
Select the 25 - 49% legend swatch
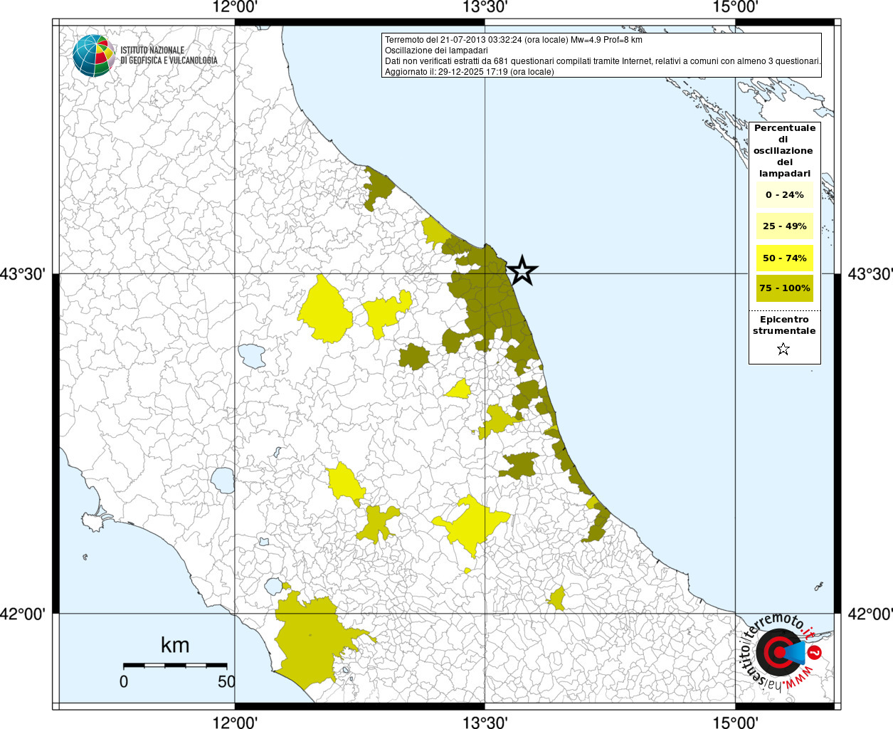pos(785,226)
